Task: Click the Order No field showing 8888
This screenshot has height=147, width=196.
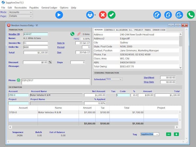Action: coord(36,47)
